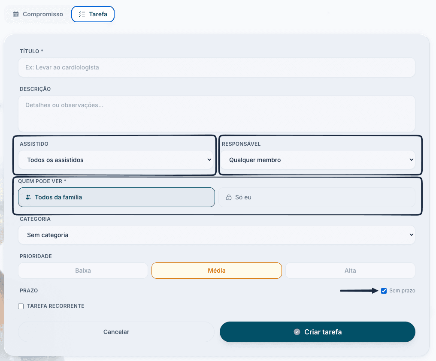Open the Responsável dropdown
The image size is (436, 361).
(x=318, y=160)
